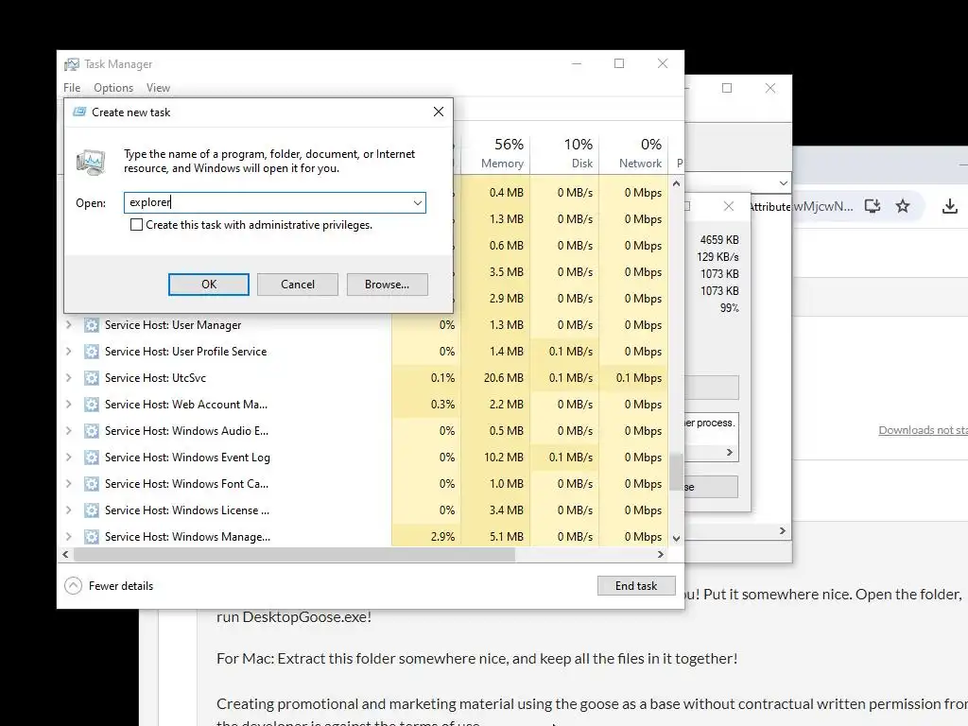Click the horizontal scrollbar thumb in Task Manager

[295, 554]
